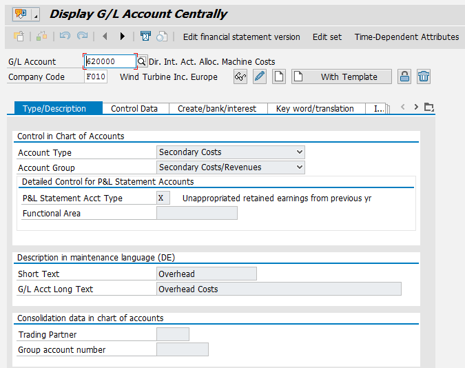Click the display glasses icon
This screenshot has width=465, height=368.
[240, 76]
